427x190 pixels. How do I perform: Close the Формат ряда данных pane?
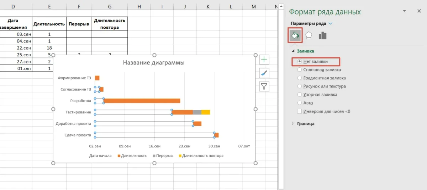tap(419, 11)
